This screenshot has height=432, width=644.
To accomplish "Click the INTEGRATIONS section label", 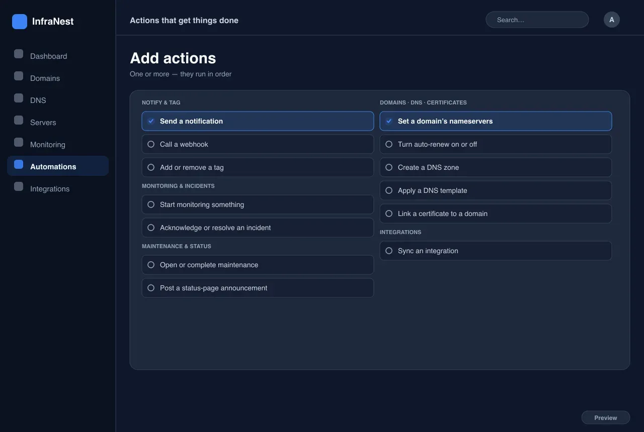I will (x=400, y=232).
